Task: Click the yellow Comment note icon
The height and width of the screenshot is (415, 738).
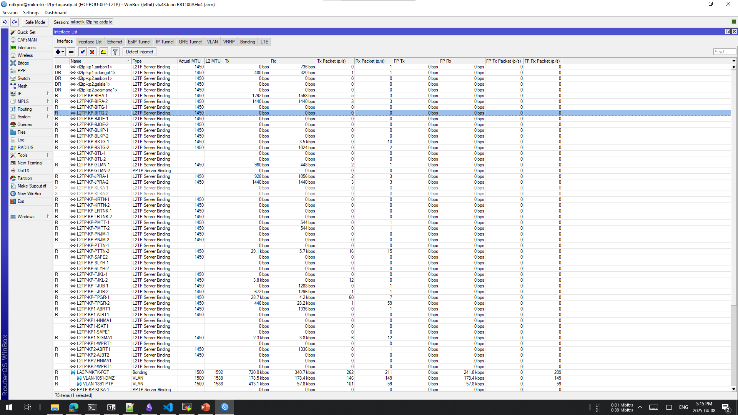Action: click(x=103, y=52)
